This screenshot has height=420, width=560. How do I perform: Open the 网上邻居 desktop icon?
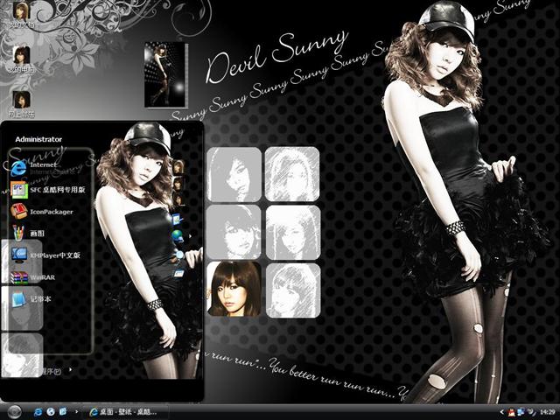21,104
